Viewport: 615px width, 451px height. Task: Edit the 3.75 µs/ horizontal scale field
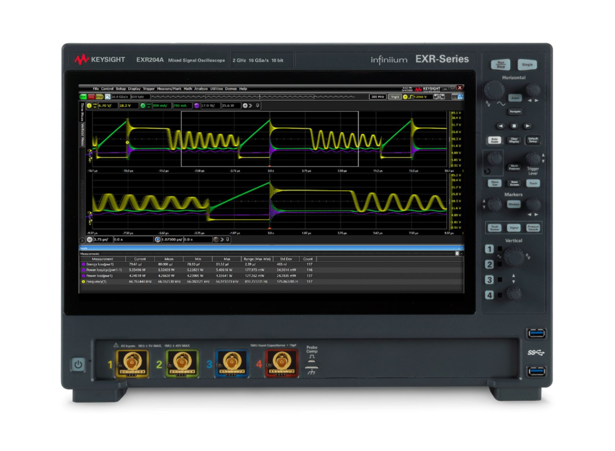(103, 239)
